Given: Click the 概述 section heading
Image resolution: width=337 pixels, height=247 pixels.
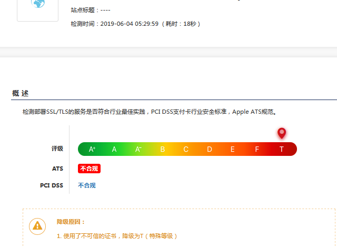Looking at the screenshot, I should click(x=21, y=93).
